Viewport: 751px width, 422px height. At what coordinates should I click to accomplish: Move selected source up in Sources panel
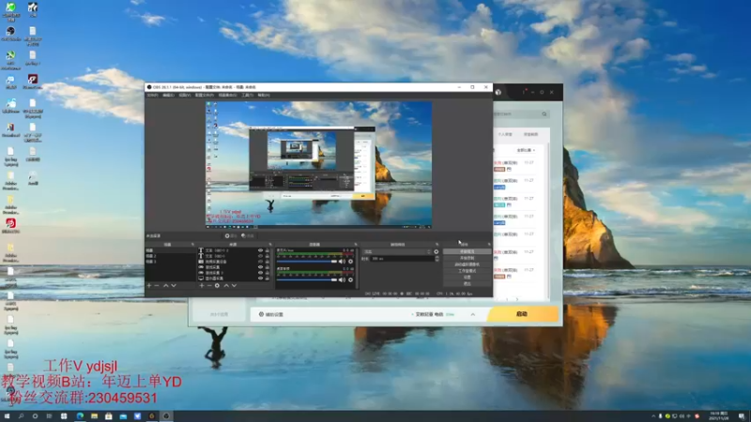(x=226, y=286)
